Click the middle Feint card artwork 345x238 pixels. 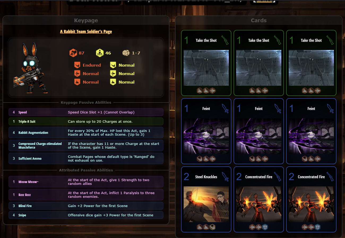click(259, 136)
